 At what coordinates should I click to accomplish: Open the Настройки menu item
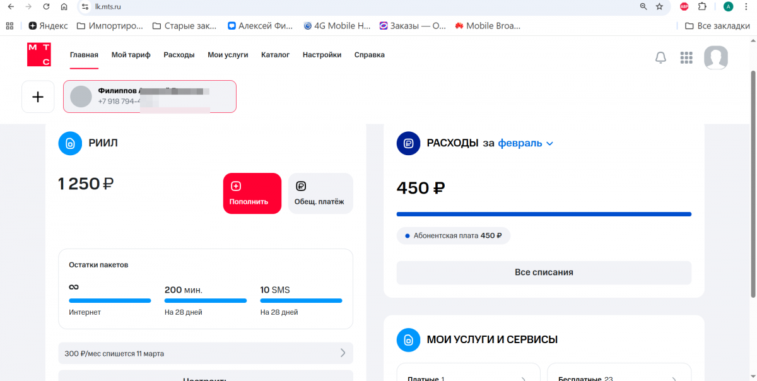pyautogui.click(x=322, y=55)
